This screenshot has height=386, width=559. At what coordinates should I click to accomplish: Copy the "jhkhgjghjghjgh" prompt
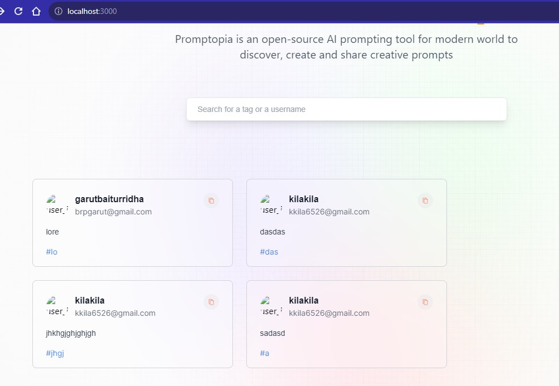click(211, 302)
